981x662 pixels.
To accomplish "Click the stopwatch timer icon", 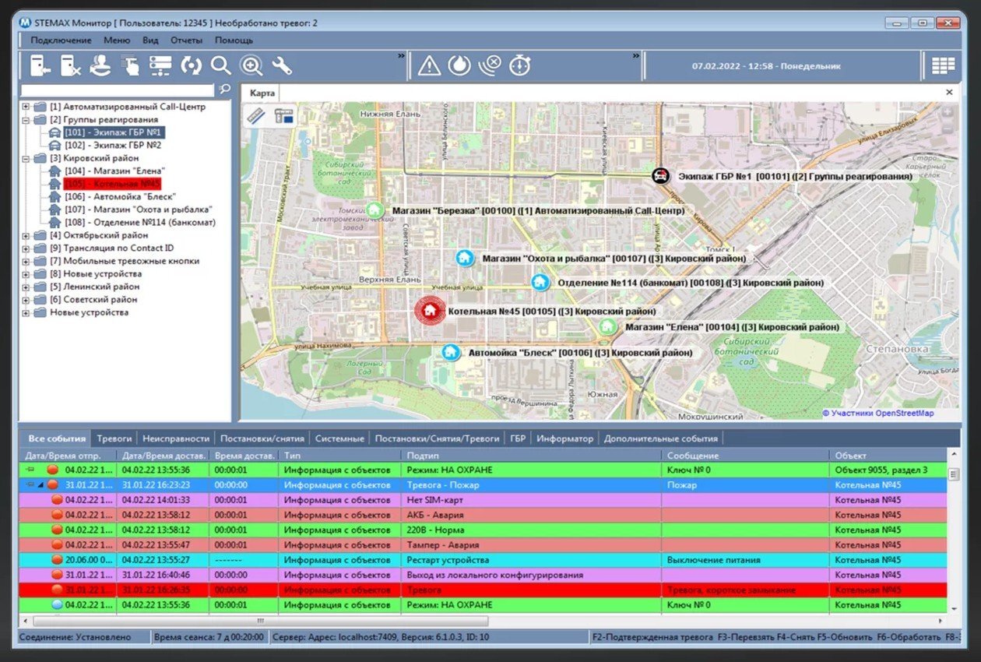I will [519, 66].
